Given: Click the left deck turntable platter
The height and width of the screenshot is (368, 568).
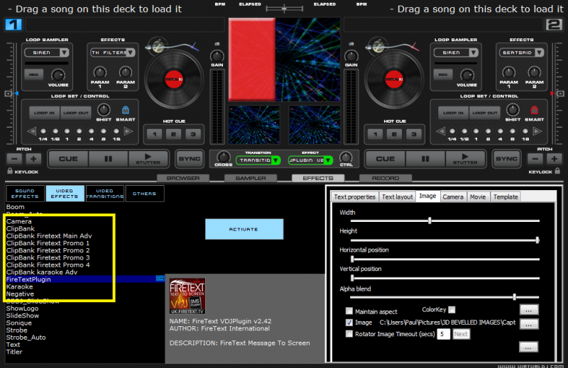Looking at the screenshot, I should pos(174,79).
